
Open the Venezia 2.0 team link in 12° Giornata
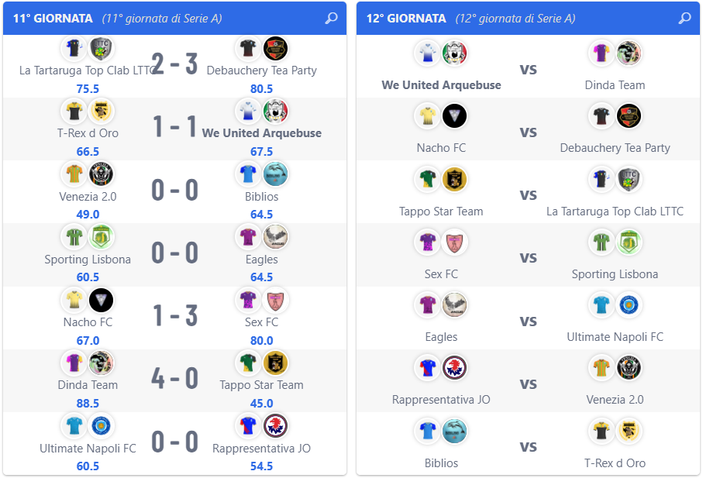tap(615, 400)
